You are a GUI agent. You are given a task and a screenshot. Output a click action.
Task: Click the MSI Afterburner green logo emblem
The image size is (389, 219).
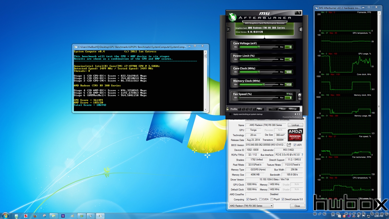point(232,17)
